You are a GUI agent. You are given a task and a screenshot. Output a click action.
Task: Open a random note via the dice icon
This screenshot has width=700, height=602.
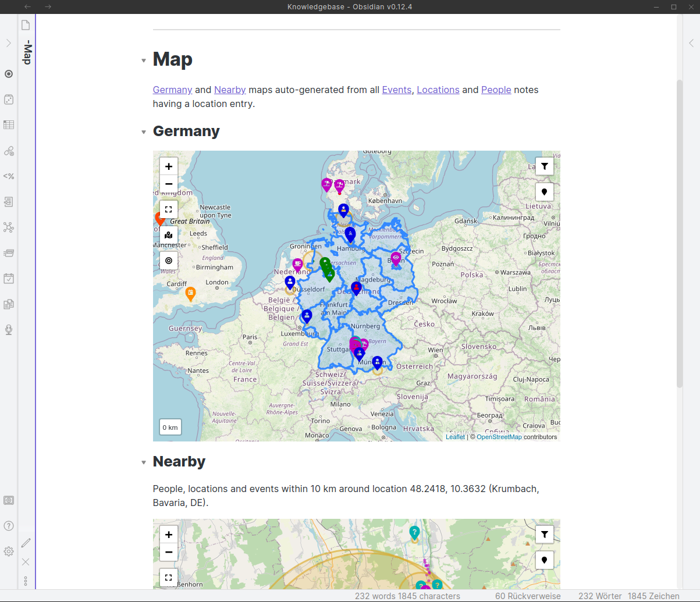click(9, 99)
